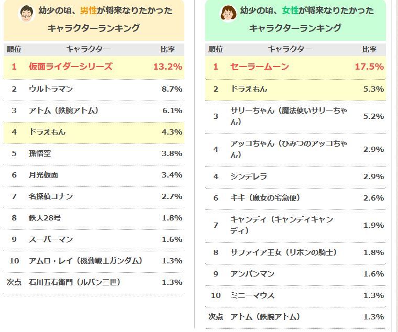
Task: Select the シンデレラ row
Action: pos(249,176)
